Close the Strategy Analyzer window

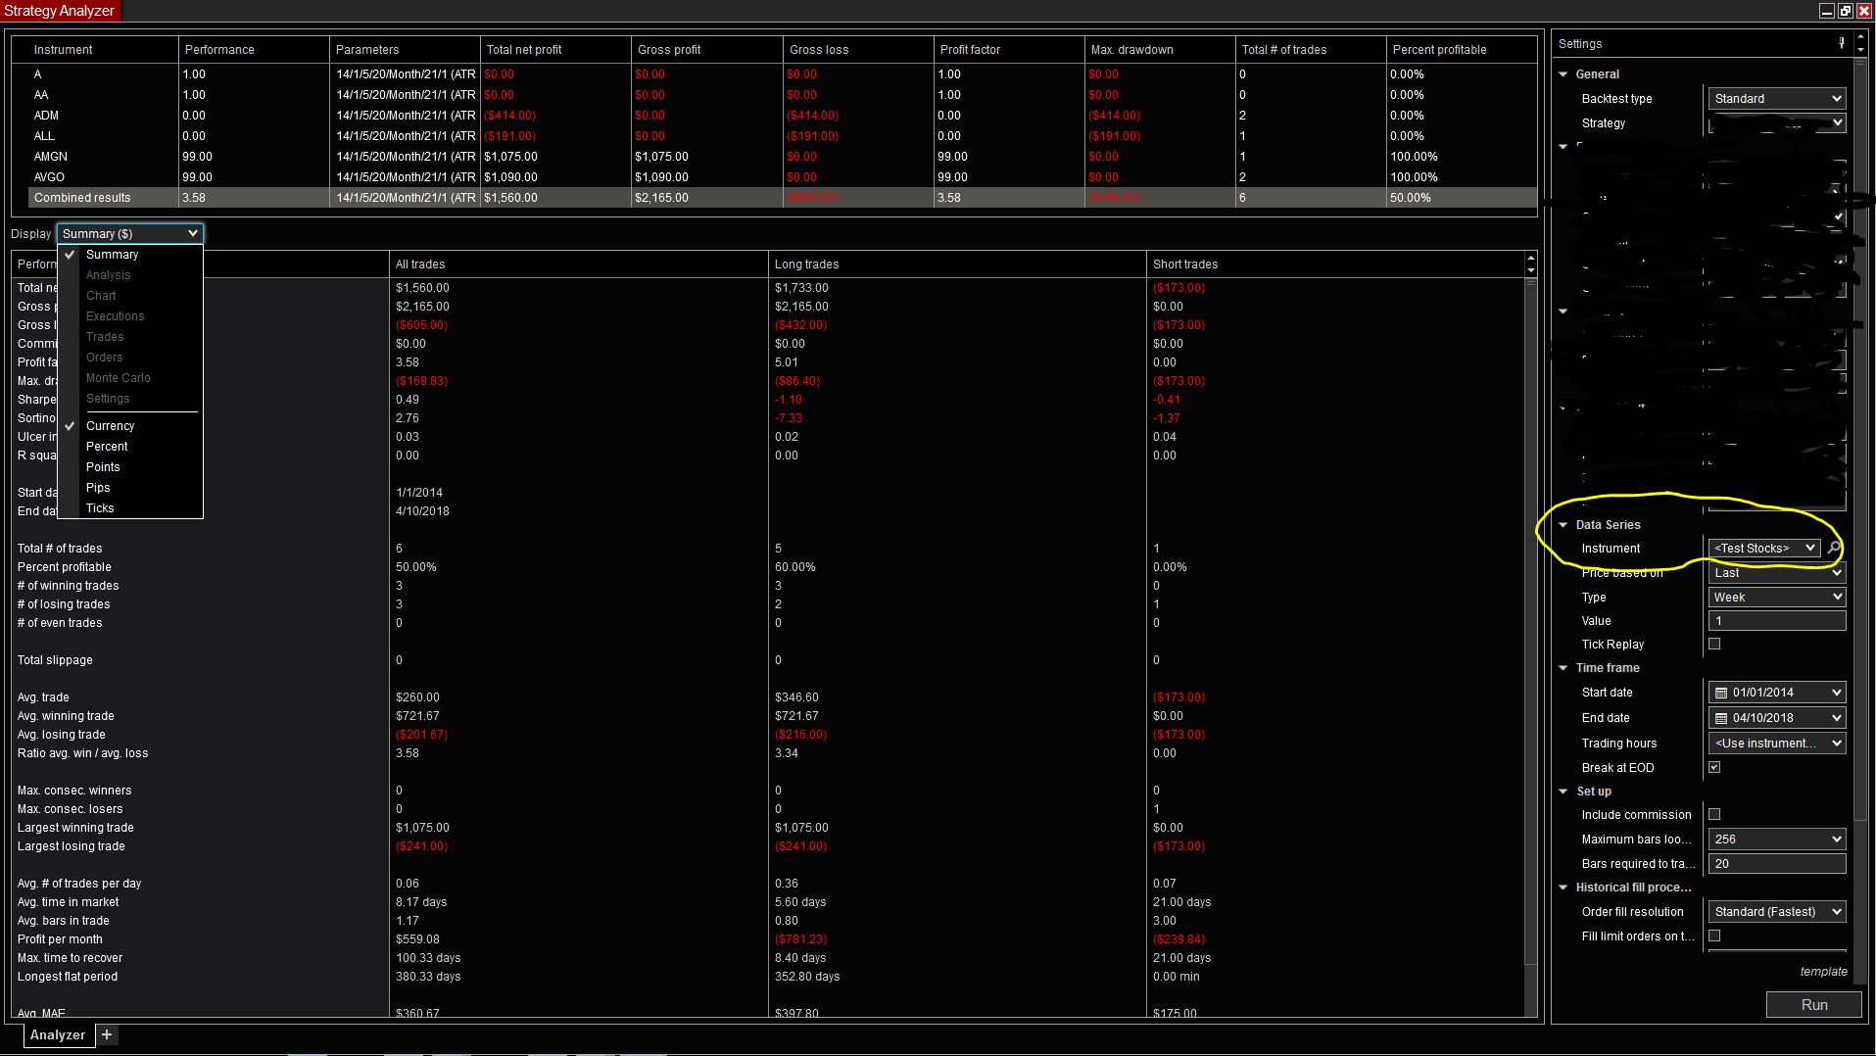pyautogui.click(x=1864, y=11)
